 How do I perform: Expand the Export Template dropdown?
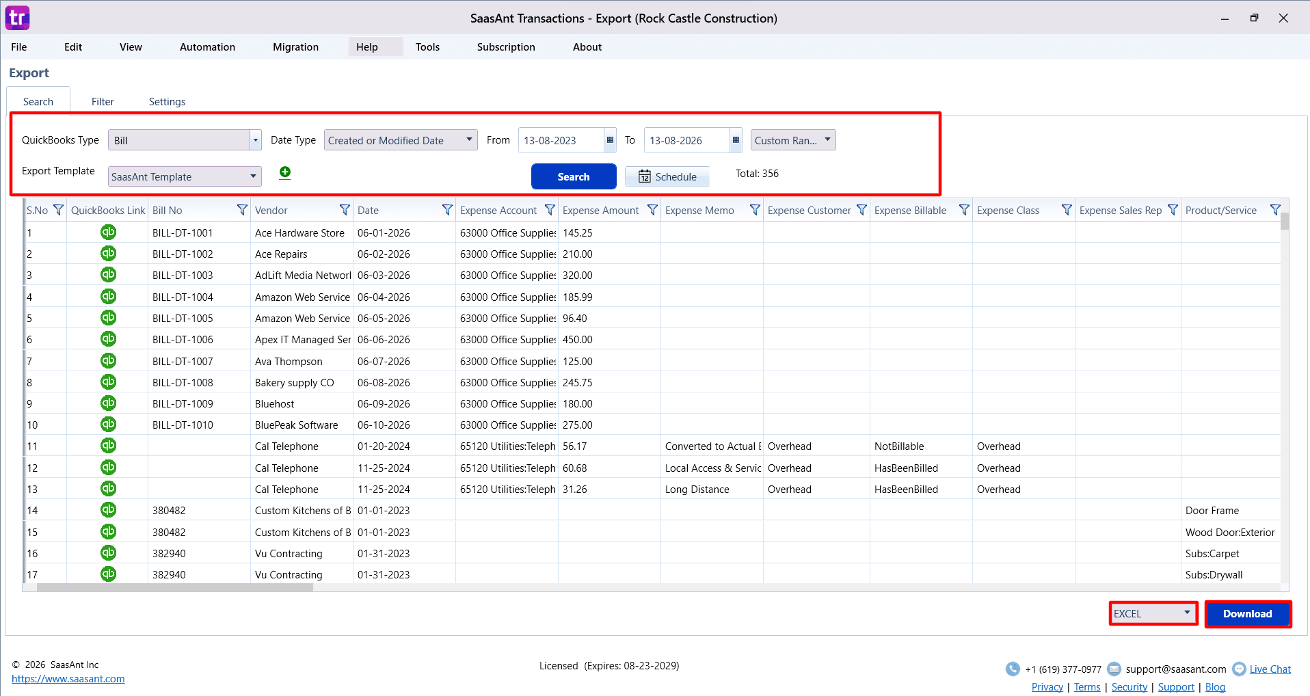point(253,176)
